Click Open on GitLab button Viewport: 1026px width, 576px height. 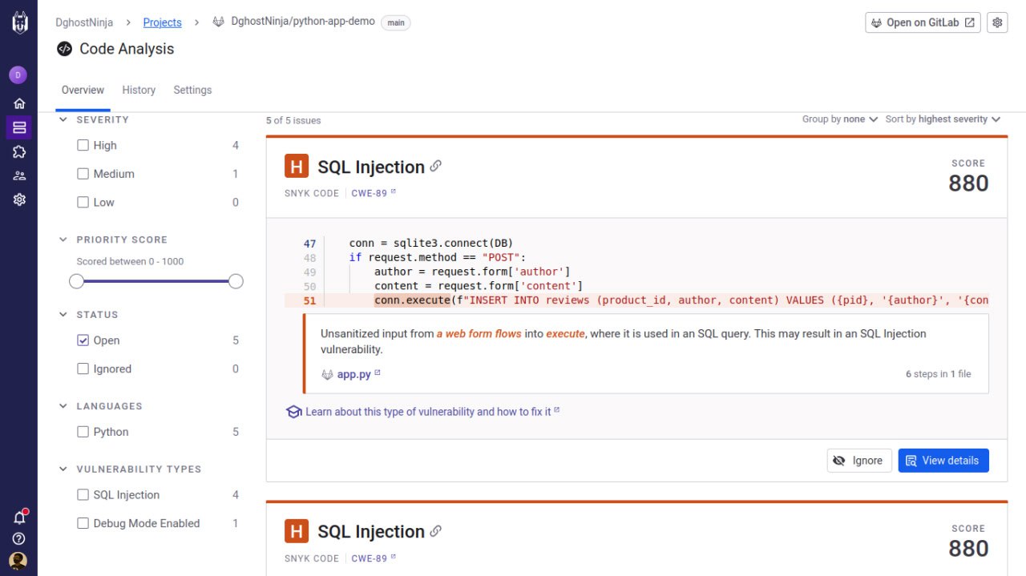pyautogui.click(x=923, y=22)
